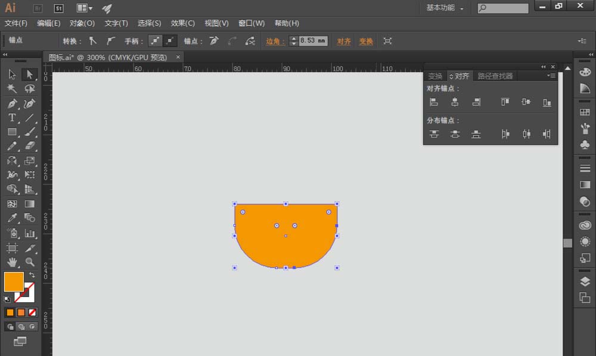This screenshot has height=356, width=596.
Task: Select the Pen tool
Action: click(x=12, y=103)
